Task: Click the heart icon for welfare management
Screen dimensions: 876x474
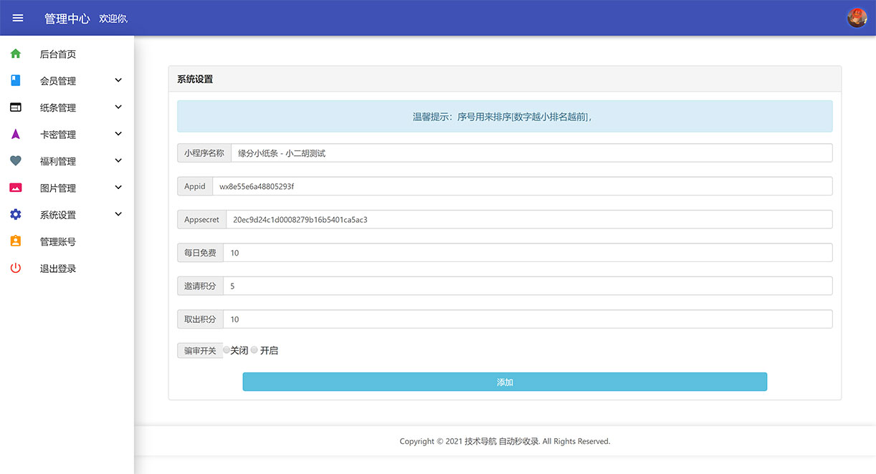Action: pos(16,161)
